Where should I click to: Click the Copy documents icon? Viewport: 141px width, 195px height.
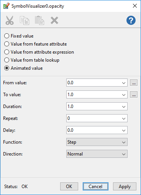pos(25,20)
